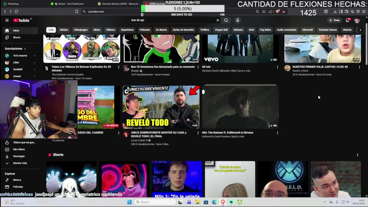Open the Crear upload button
This screenshot has height=207, width=368.
(x=335, y=20)
